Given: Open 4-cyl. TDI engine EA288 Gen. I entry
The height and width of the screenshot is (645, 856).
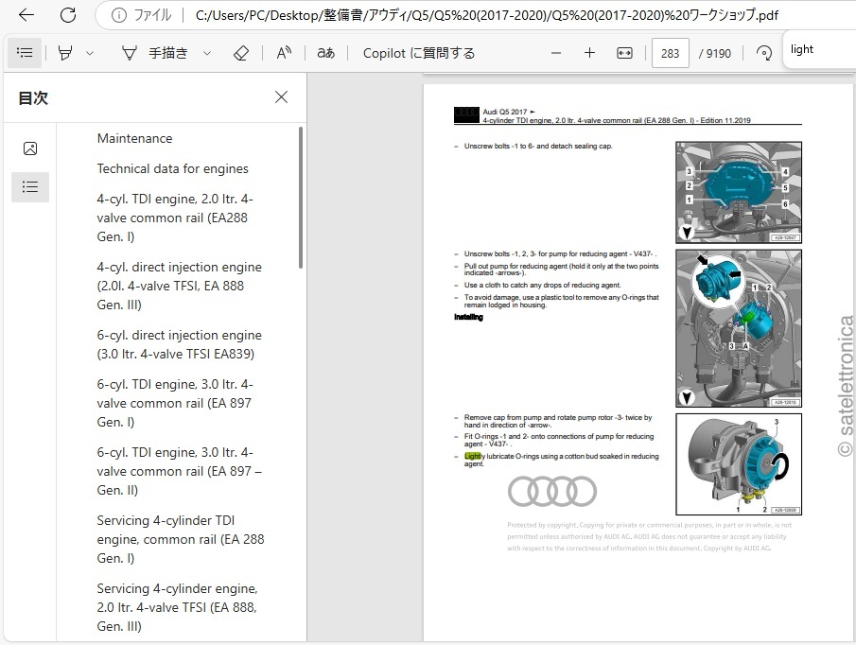Looking at the screenshot, I should point(175,218).
